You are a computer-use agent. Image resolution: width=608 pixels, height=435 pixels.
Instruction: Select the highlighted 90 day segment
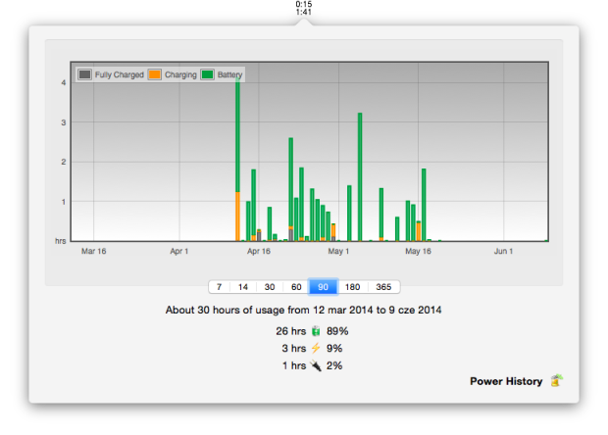tap(323, 287)
